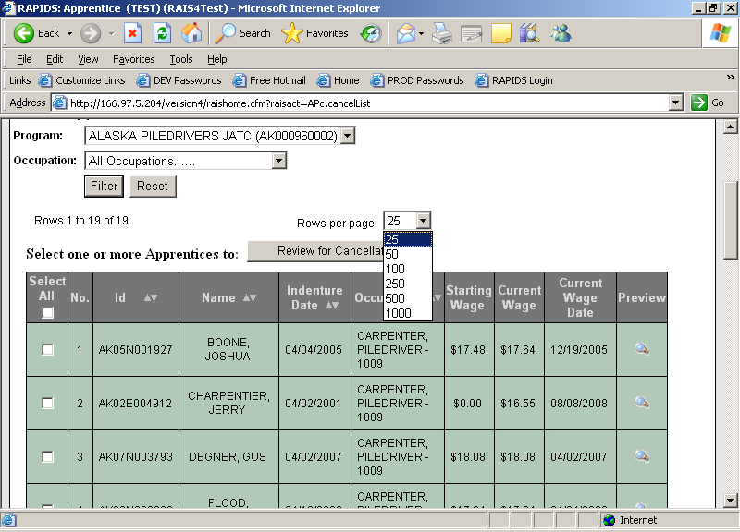The height and width of the screenshot is (532, 740).
Task: Select checkbox for Joshua Boone row
Action: [x=48, y=349]
